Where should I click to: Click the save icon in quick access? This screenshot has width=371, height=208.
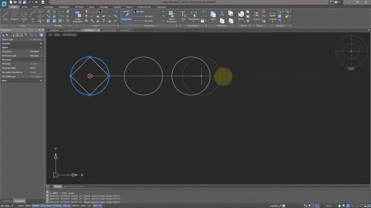coord(20,2)
